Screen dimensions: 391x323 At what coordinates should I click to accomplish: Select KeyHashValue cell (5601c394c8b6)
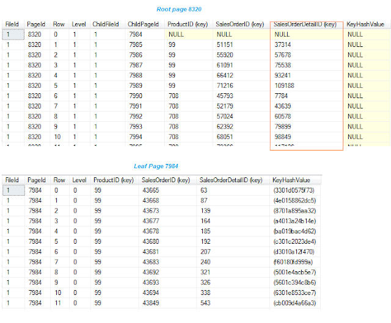[x=296, y=282]
